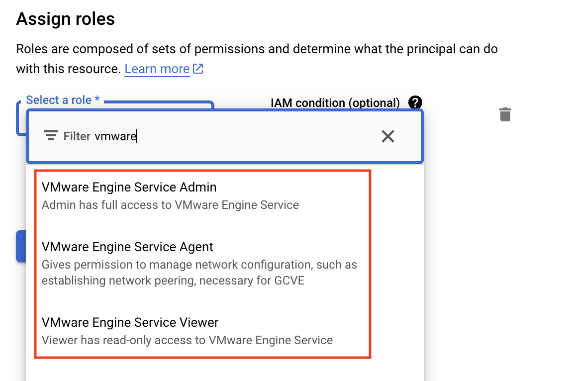Open the Learn more link

(x=157, y=69)
